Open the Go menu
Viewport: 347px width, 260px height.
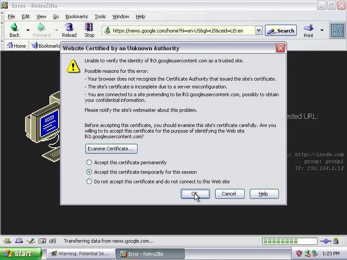[56, 16]
